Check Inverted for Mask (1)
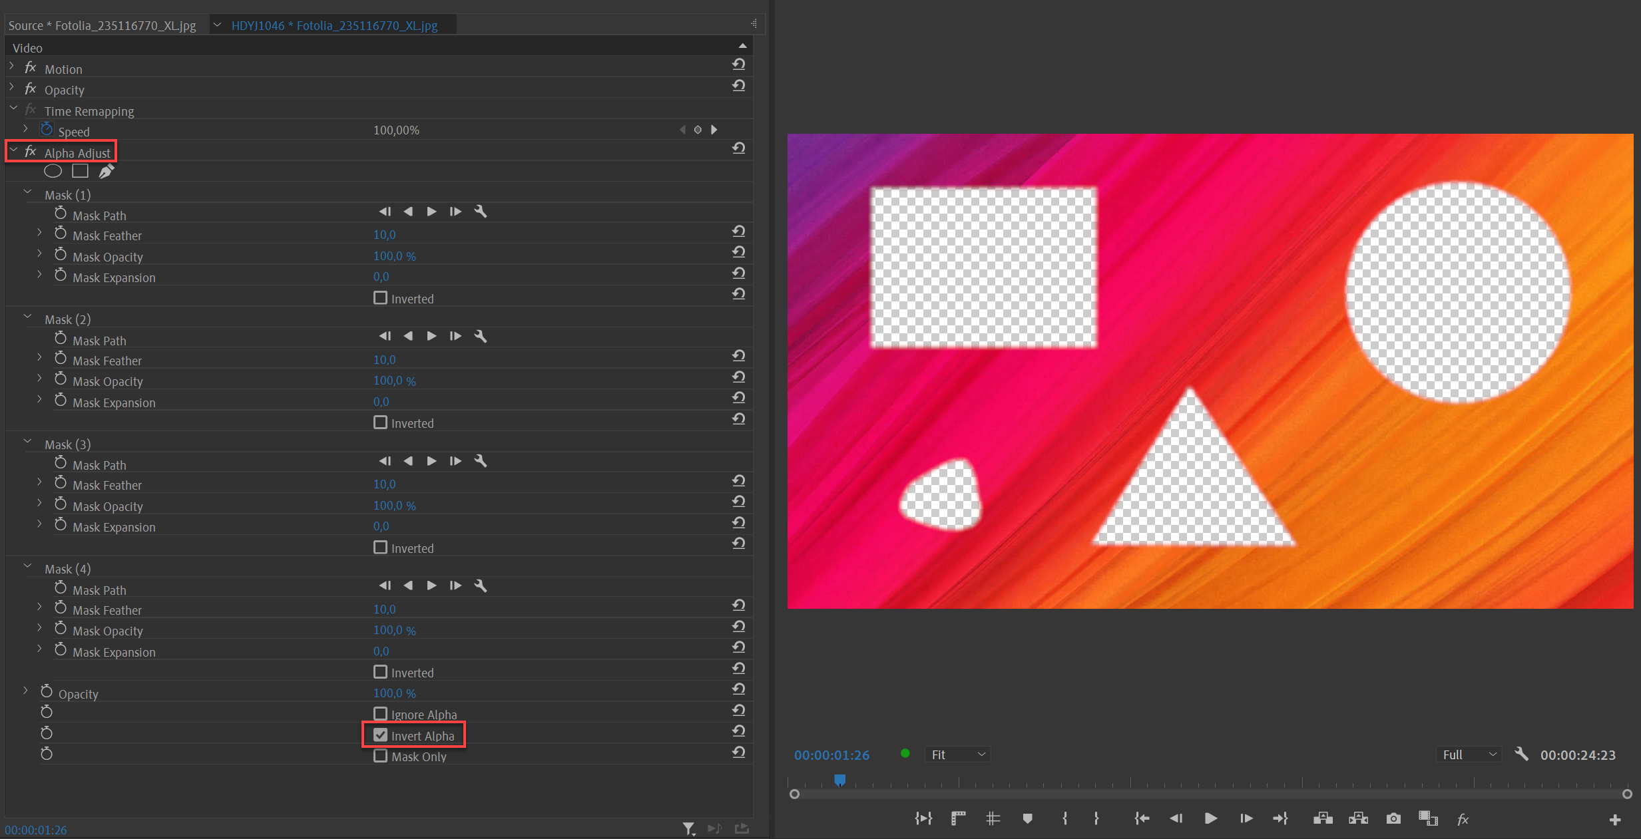The image size is (1641, 839). (x=380, y=298)
